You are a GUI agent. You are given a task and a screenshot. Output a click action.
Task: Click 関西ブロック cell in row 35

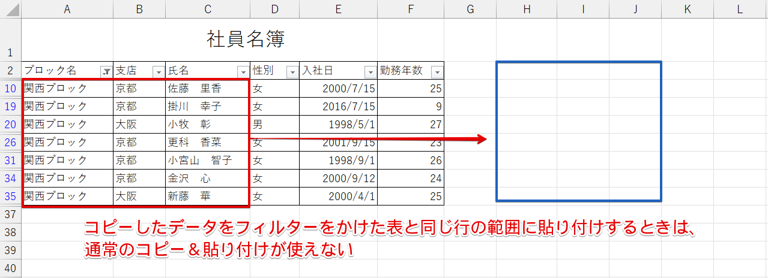click(x=67, y=196)
